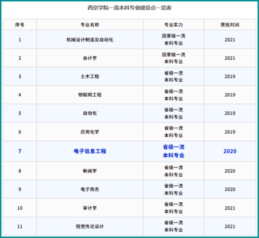Select the 专业名称 column header
The width and height of the screenshot is (259, 238).
(90, 25)
